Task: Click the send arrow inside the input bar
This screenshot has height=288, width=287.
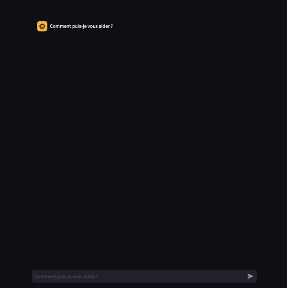Action: [250, 276]
